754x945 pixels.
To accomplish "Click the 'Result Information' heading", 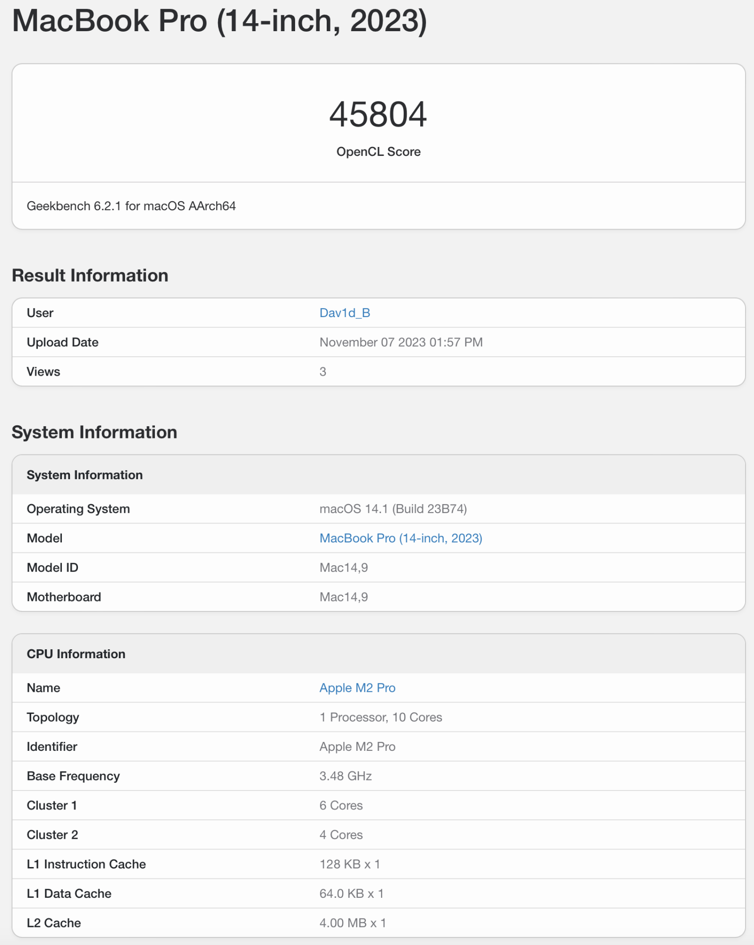I will pos(90,275).
